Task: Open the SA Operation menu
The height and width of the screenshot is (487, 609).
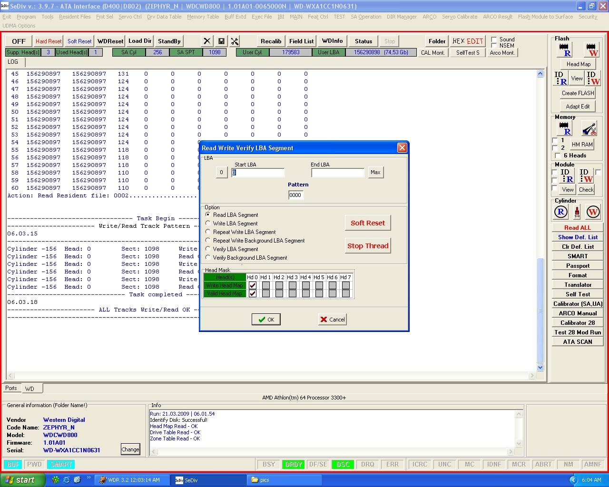Action: 366,17
